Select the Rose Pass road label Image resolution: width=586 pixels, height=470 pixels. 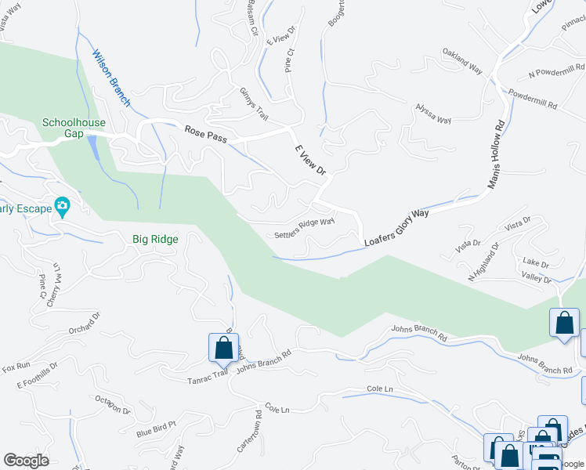206,135
